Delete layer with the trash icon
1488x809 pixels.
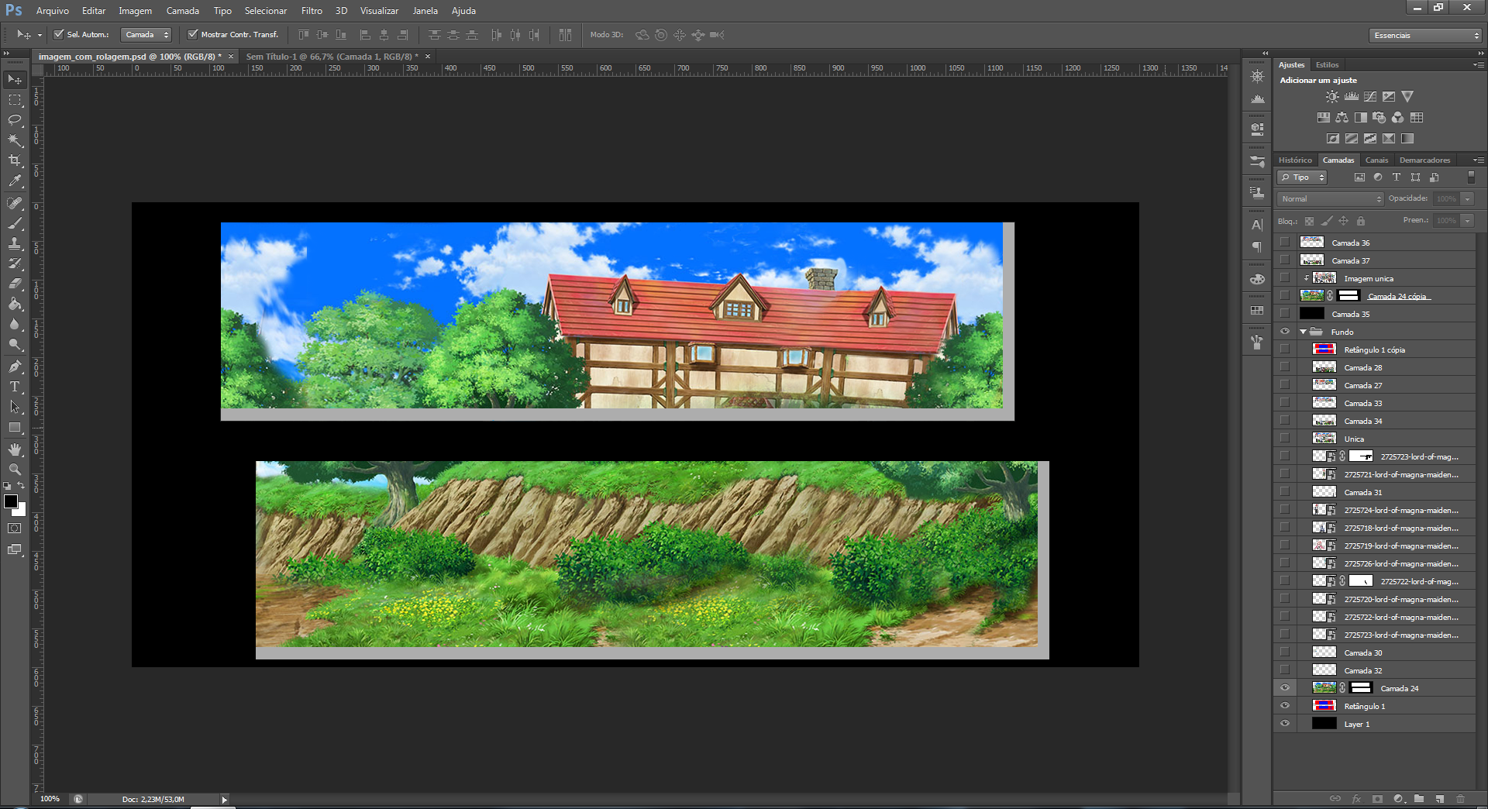pyautogui.click(x=1461, y=799)
